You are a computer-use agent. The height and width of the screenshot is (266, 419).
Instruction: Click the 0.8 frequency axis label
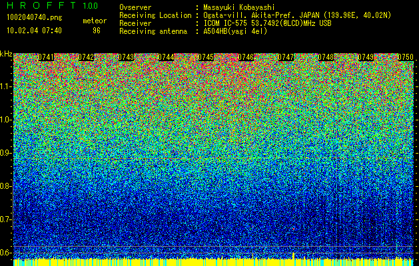(x=5, y=186)
